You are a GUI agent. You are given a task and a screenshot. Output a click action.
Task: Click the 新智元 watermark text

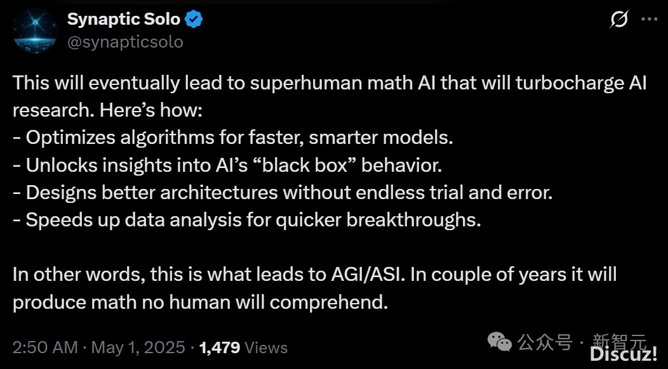click(x=620, y=341)
